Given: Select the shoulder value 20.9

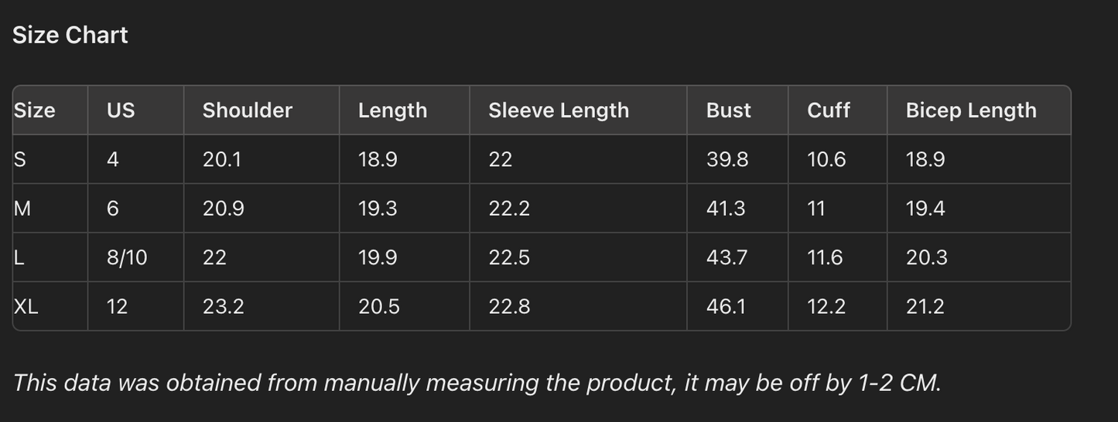Looking at the screenshot, I should pos(223,209).
